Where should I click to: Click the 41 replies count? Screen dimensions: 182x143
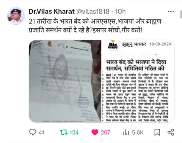coord(41,133)
